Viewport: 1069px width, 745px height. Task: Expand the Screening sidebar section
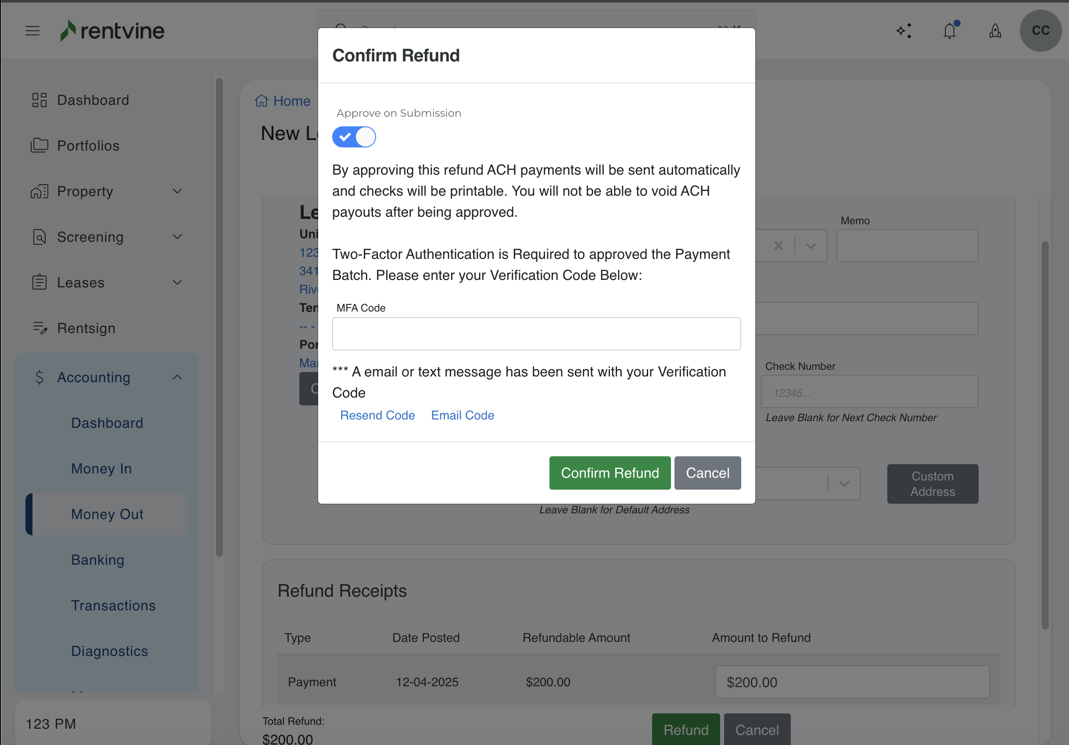pyautogui.click(x=177, y=237)
